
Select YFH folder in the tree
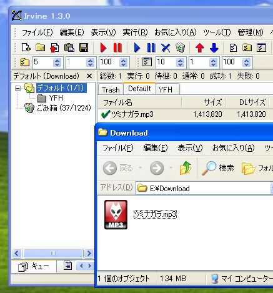(x=56, y=98)
